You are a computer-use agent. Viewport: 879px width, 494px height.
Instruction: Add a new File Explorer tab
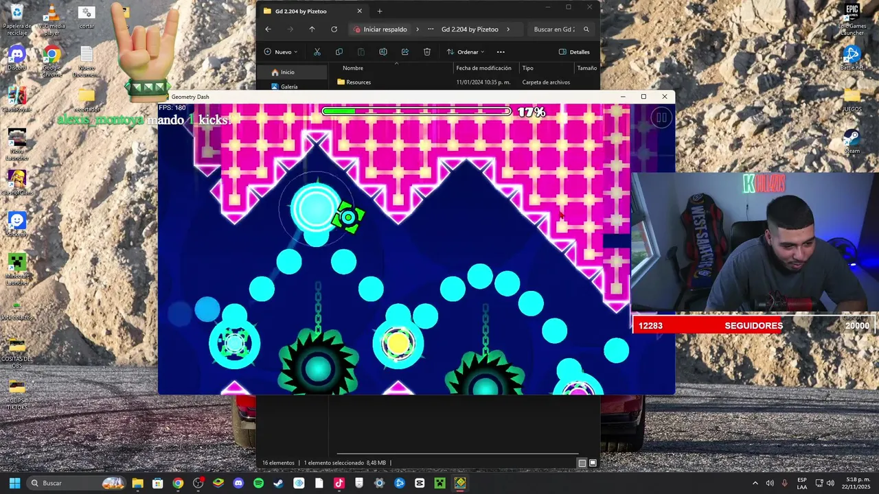[379, 11]
